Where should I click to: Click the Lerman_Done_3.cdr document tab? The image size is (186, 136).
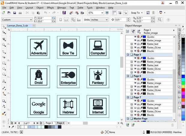(x=18, y=26)
